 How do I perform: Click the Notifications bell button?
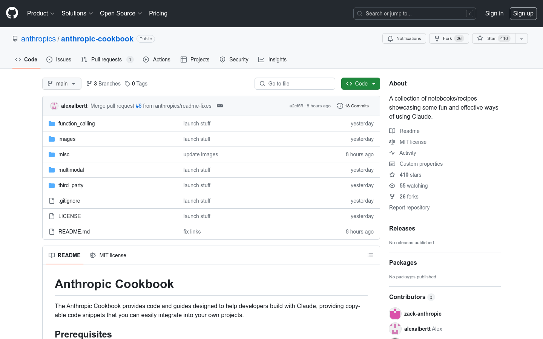[404, 38]
